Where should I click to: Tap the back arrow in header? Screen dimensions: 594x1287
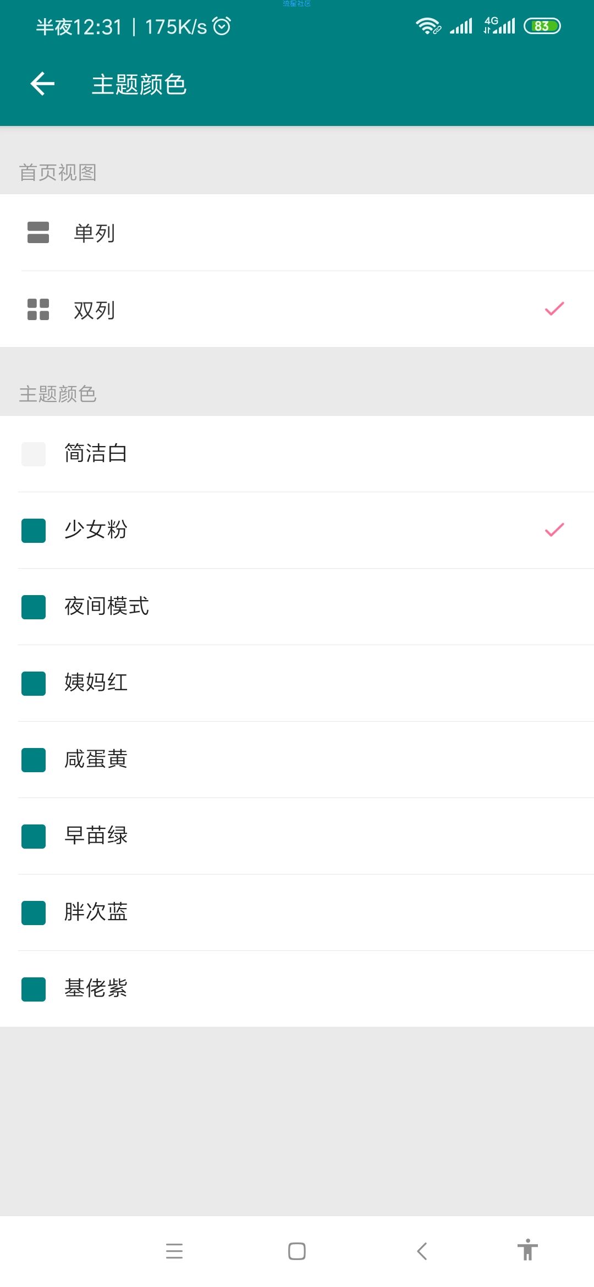[42, 84]
